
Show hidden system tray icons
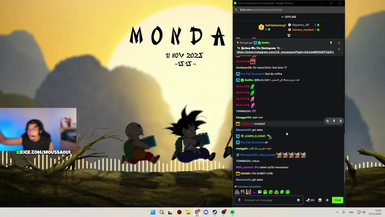337,212
